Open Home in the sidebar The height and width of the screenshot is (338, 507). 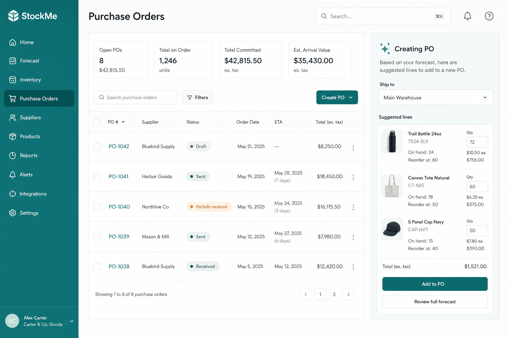pyautogui.click(x=39, y=42)
